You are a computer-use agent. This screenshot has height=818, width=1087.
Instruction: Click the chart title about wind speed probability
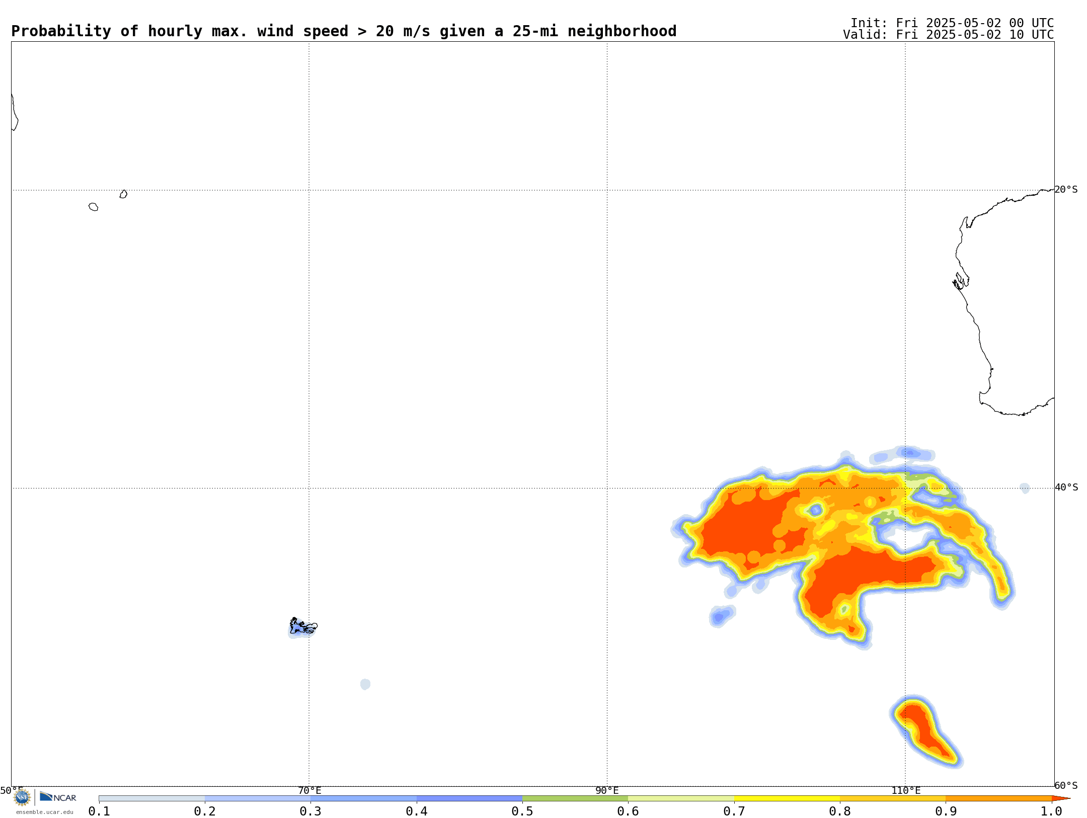pos(344,31)
